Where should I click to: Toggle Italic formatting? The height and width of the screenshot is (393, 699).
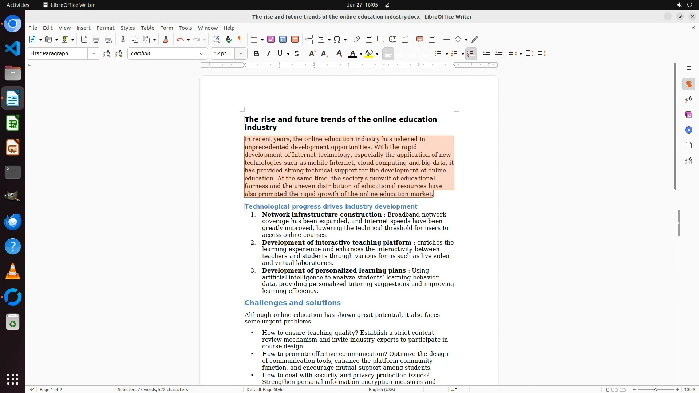click(x=268, y=53)
